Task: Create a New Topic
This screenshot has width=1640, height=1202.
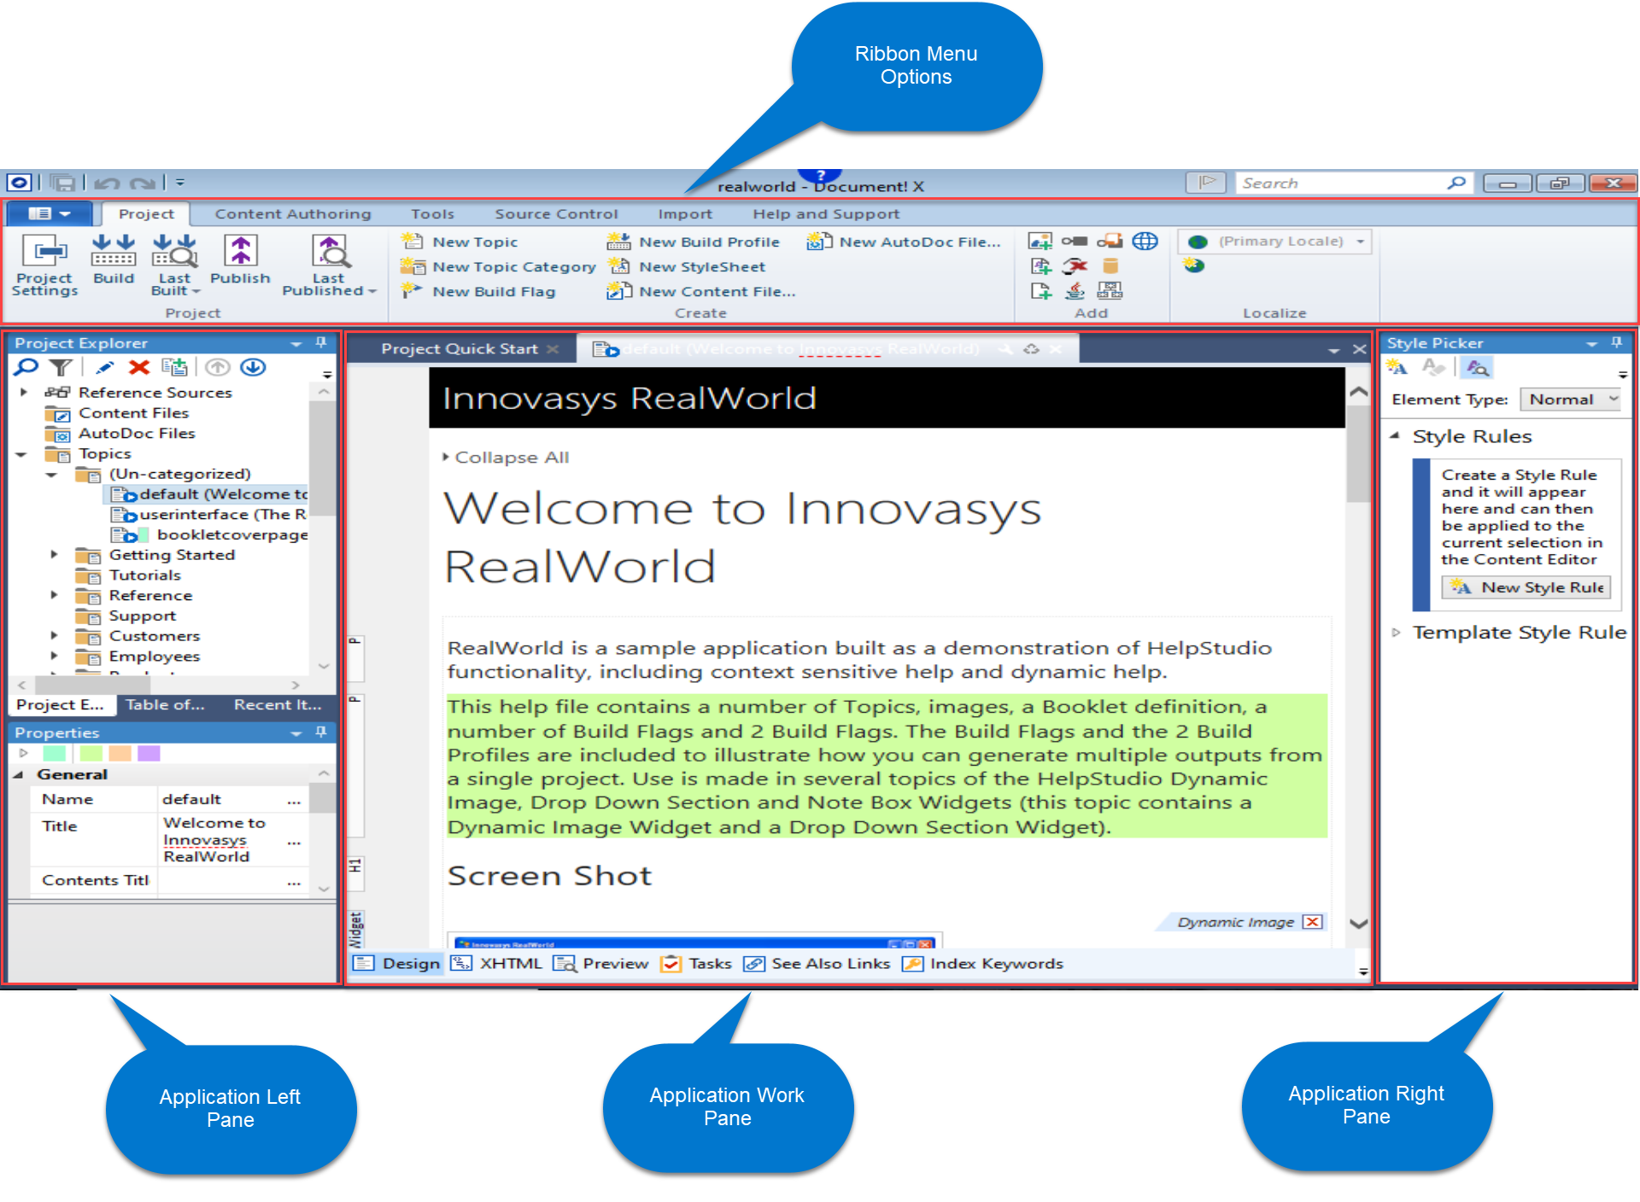Action: pyautogui.click(x=460, y=242)
